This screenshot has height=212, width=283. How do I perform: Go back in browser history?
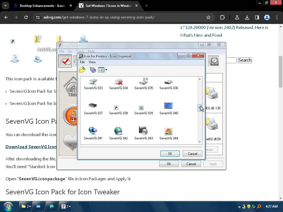[6, 17]
